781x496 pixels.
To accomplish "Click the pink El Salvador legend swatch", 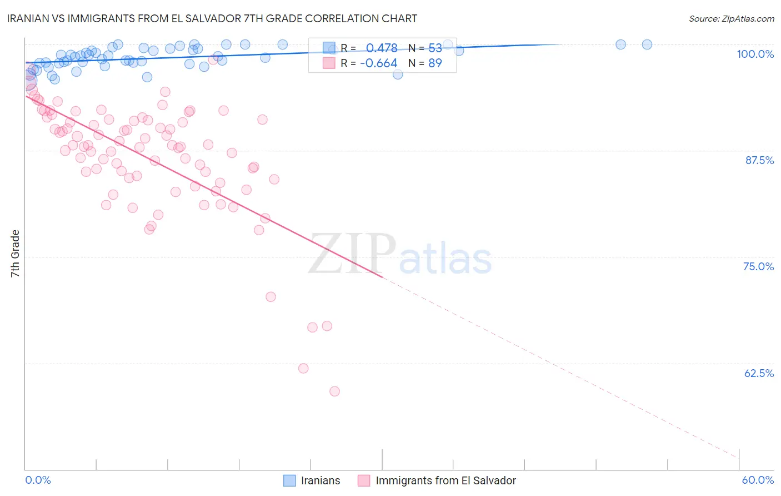I will [364, 480].
